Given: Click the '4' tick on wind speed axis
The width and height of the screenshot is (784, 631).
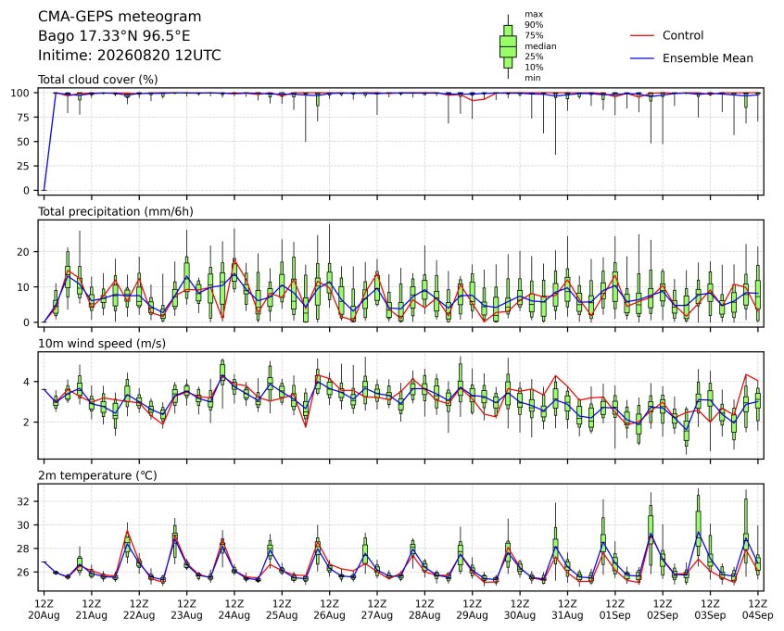Looking at the screenshot, I should pyautogui.click(x=28, y=382).
